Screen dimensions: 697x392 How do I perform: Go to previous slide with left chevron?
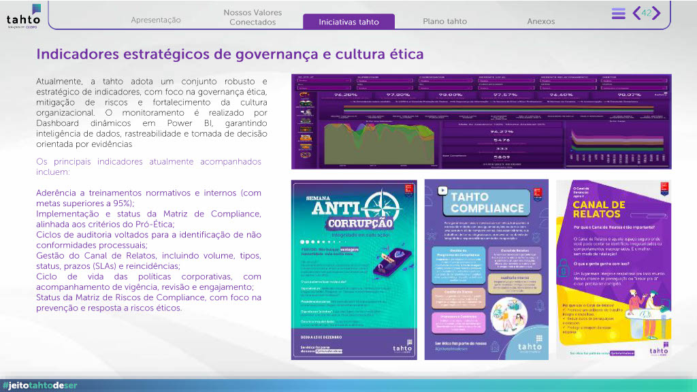tap(636, 13)
